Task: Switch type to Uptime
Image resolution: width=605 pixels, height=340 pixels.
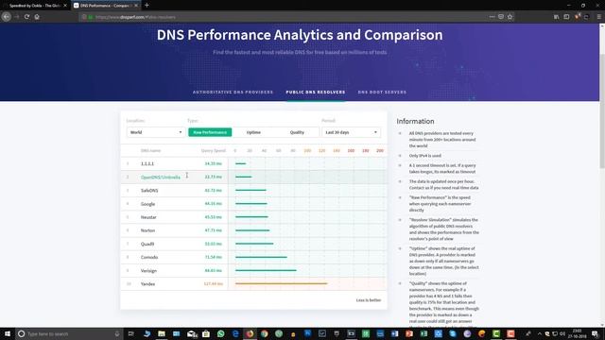Action: 253,132
